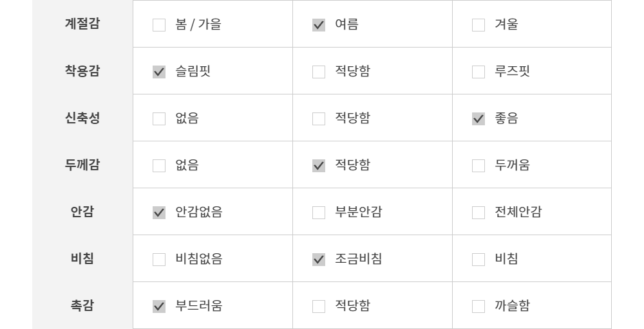The width and height of the screenshot is (644, 329).
Task: Check the 까슬함 checkbox
Action: click(x=478, y=307)
